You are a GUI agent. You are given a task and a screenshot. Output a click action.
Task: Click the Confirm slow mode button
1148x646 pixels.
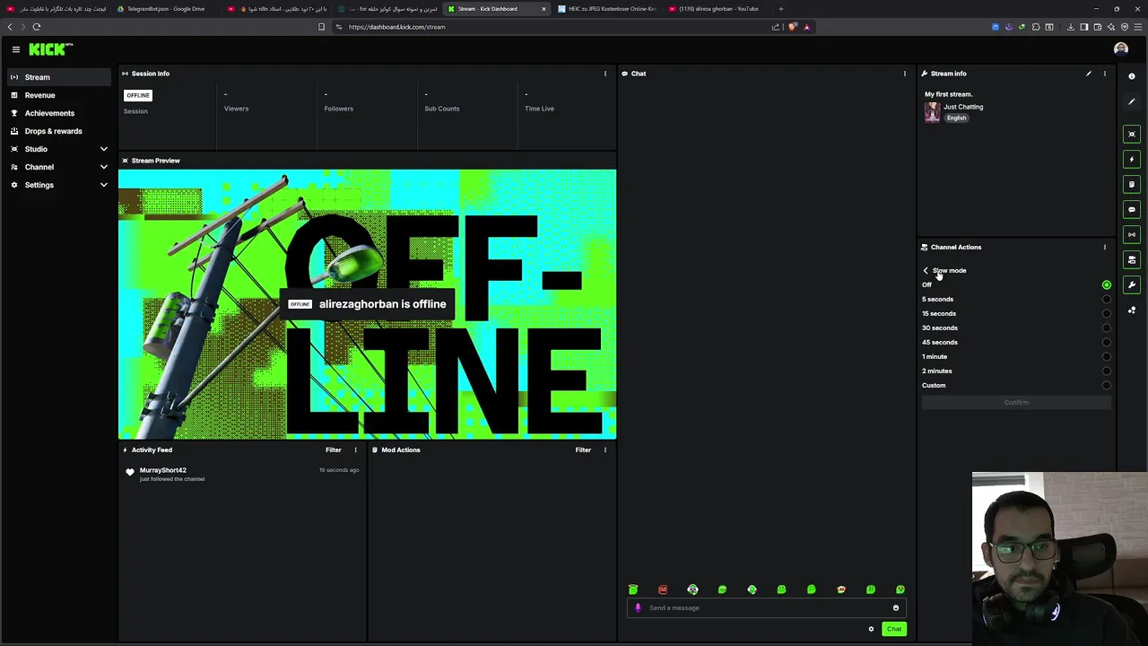point(1016,403)
